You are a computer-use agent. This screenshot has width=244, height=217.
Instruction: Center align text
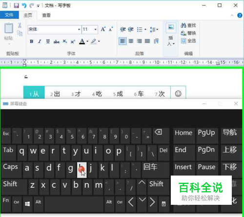click(131, 41)
